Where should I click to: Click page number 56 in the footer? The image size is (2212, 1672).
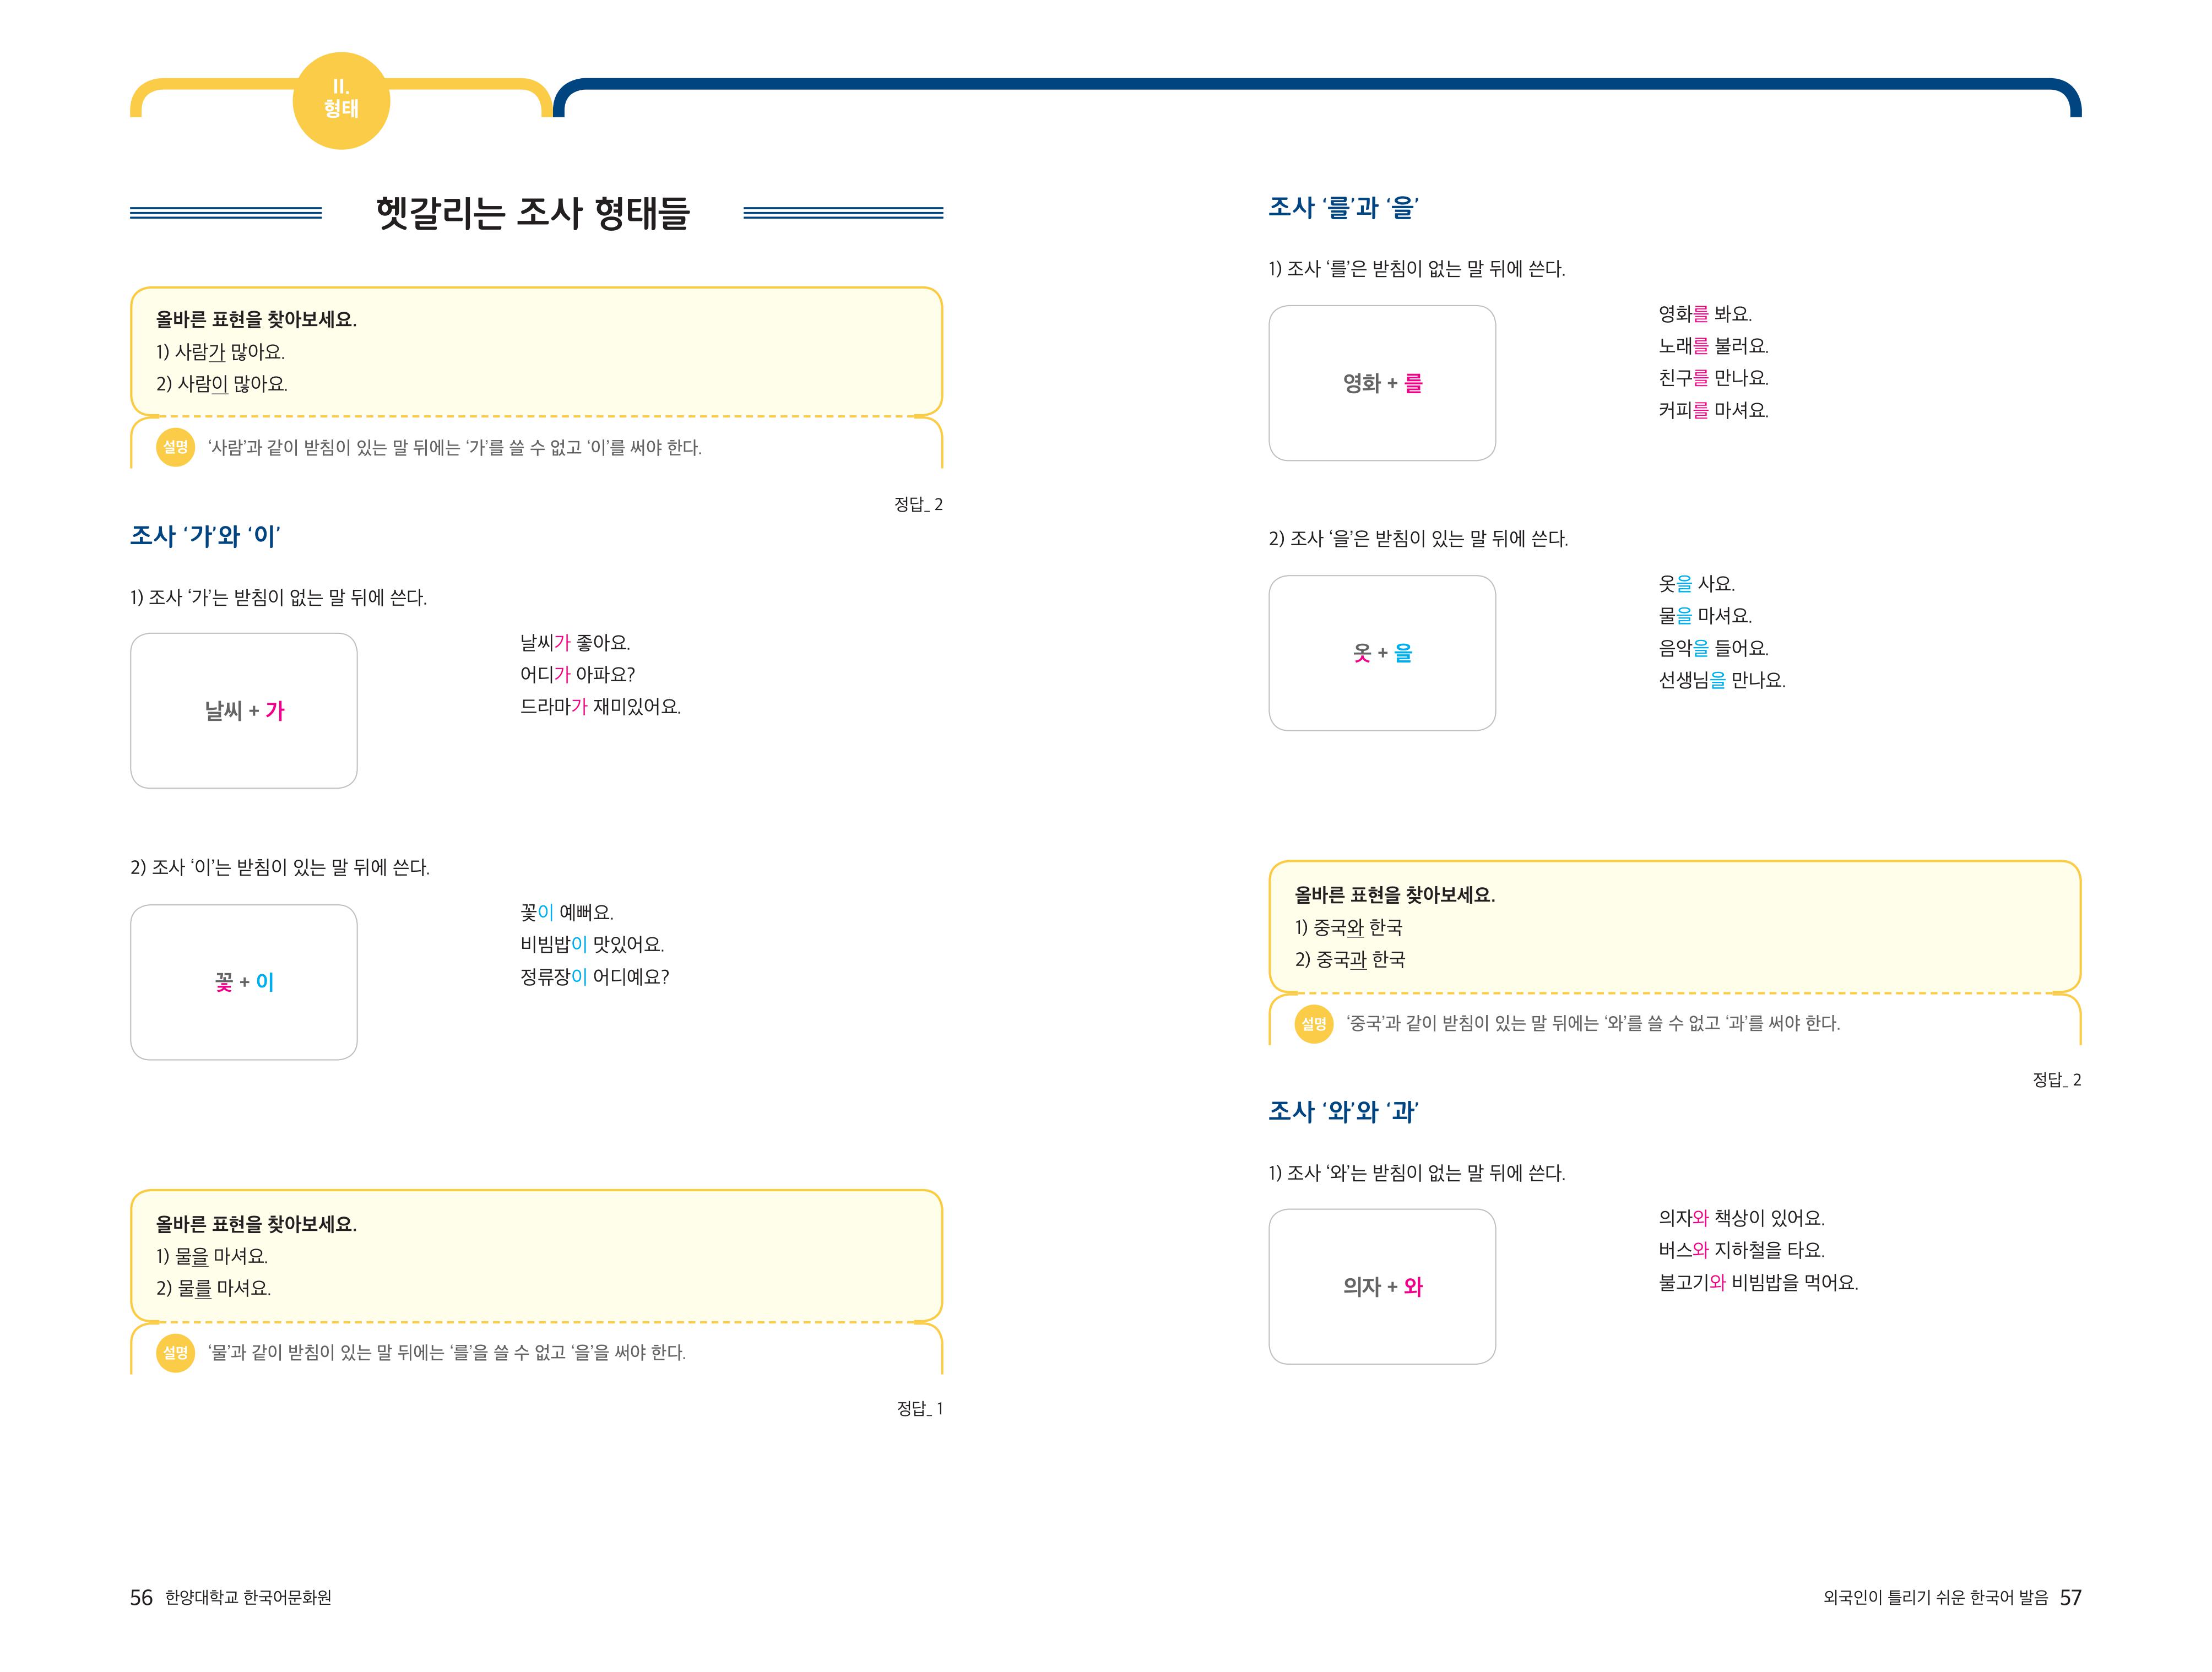pyautogui.click(x=141, y=1598)
